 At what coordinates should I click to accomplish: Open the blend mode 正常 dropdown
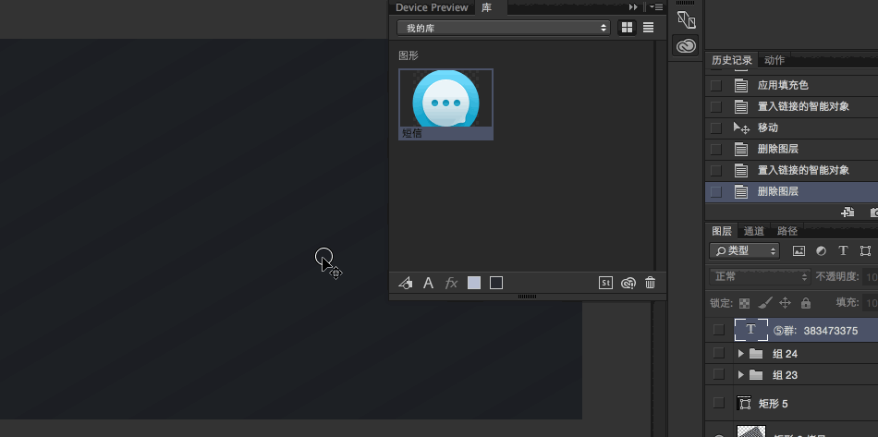point(760,276)
